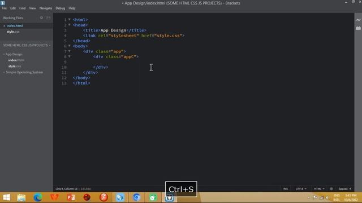Image resolution: width=362 pixels, height=203 pixels.
Task: Click the closing </head> tag on line 5
Action: tap(81, 41)
